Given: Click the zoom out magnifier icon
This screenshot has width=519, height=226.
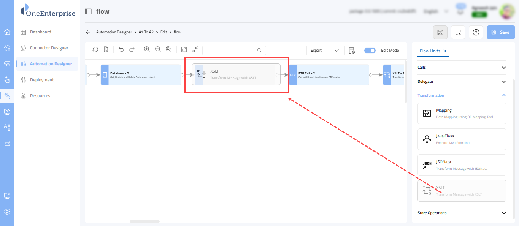Looking at the screenshot, I should (158, 50).
